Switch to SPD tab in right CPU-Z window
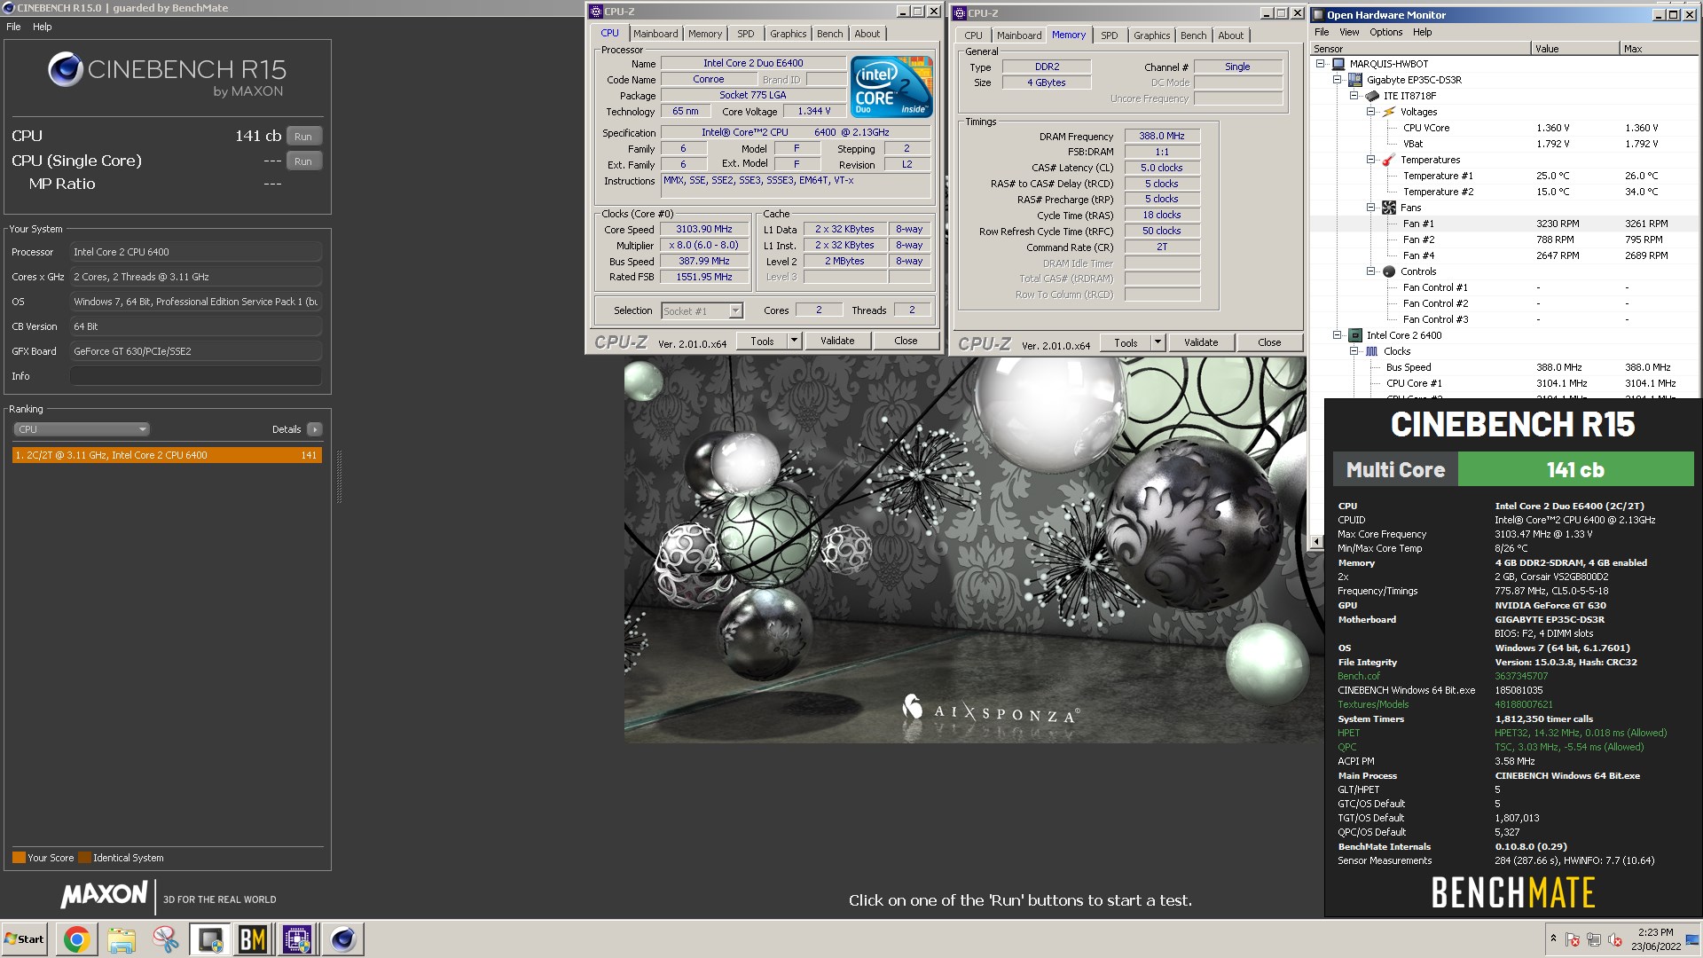Screen dimensions: 1703x958 click(x=1109, y=35)
